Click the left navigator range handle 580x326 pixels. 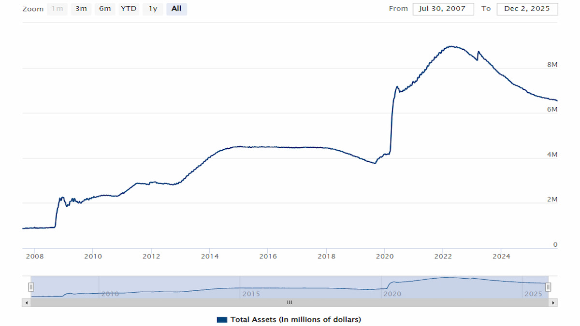point(31,287)
